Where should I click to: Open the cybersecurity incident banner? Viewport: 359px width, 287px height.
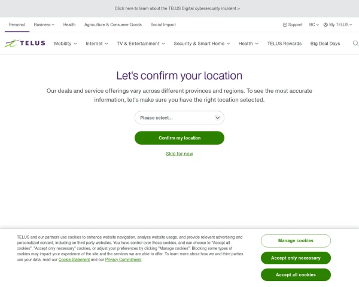177,8
